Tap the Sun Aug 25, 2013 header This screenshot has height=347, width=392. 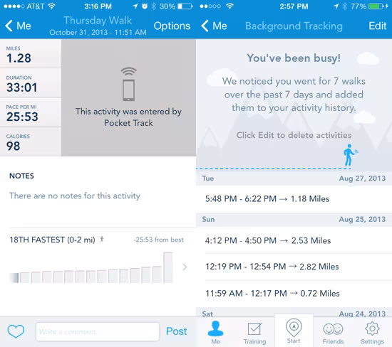click(294, 219)
